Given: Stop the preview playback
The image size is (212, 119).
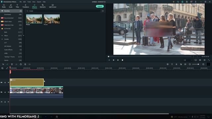Looking at the screenshot, I should coord(123,60).
